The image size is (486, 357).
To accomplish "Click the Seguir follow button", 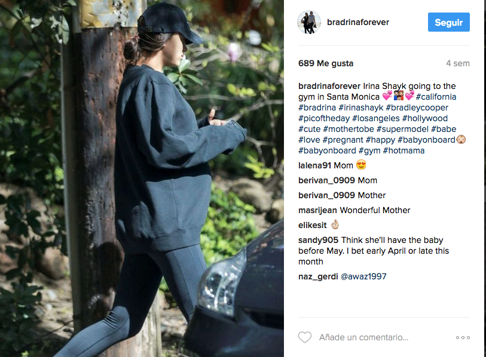I will point(448,22).
